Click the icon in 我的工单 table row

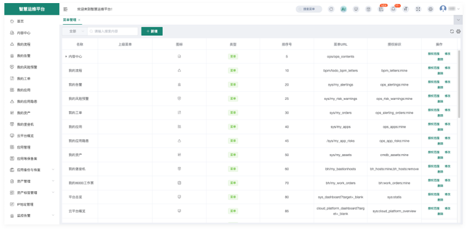pyautogui.click(x=179, y=113)
